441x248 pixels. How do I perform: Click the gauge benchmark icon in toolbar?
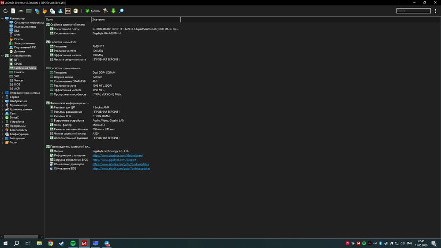click(x=76, y=11)
